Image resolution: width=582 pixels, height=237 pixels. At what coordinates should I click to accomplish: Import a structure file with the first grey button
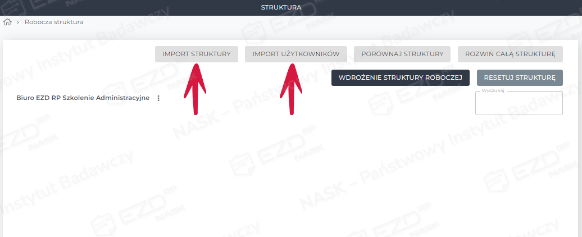click(x=197, y=54)
